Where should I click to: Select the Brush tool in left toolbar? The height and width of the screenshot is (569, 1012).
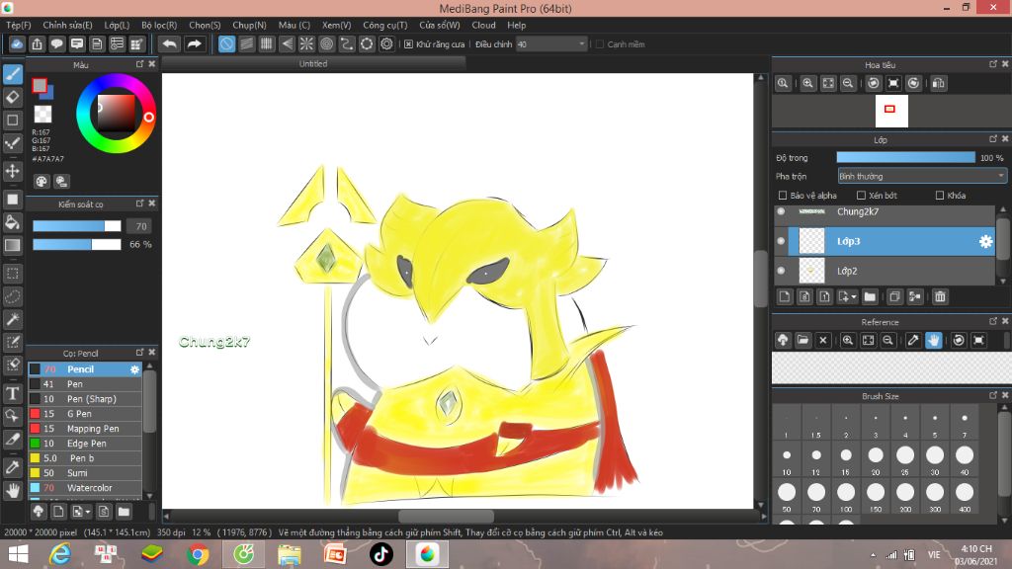(12, 74)
